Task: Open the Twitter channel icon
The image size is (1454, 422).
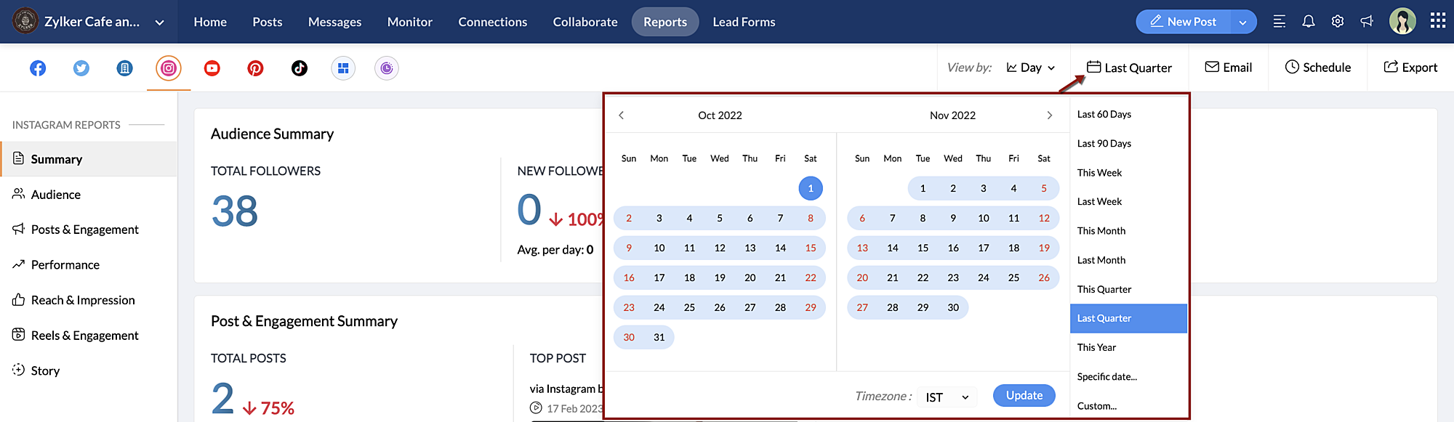Action: (x=81, y=68)
